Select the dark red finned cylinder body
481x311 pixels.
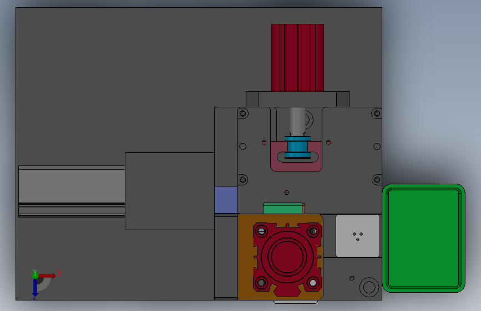point(297,58)
